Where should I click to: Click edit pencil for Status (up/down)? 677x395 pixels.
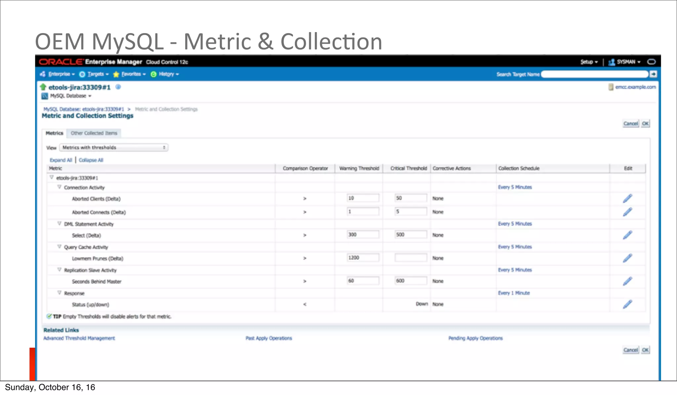point(627,304)
